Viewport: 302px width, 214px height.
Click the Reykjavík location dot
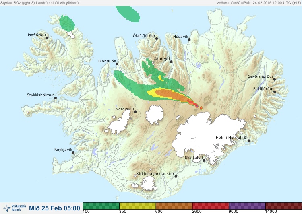(x=73, y=152)
